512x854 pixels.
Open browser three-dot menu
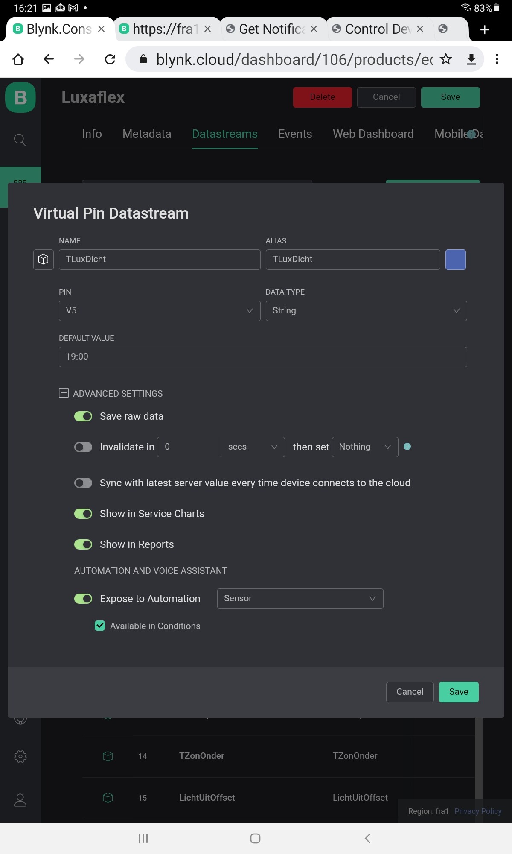(497, 59)
